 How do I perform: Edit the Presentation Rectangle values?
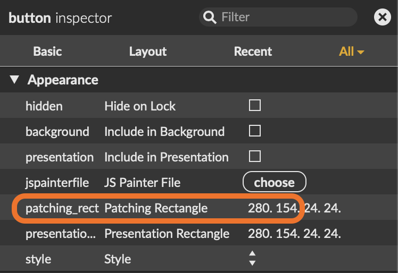pyautogui.click(x=294, y=234)
